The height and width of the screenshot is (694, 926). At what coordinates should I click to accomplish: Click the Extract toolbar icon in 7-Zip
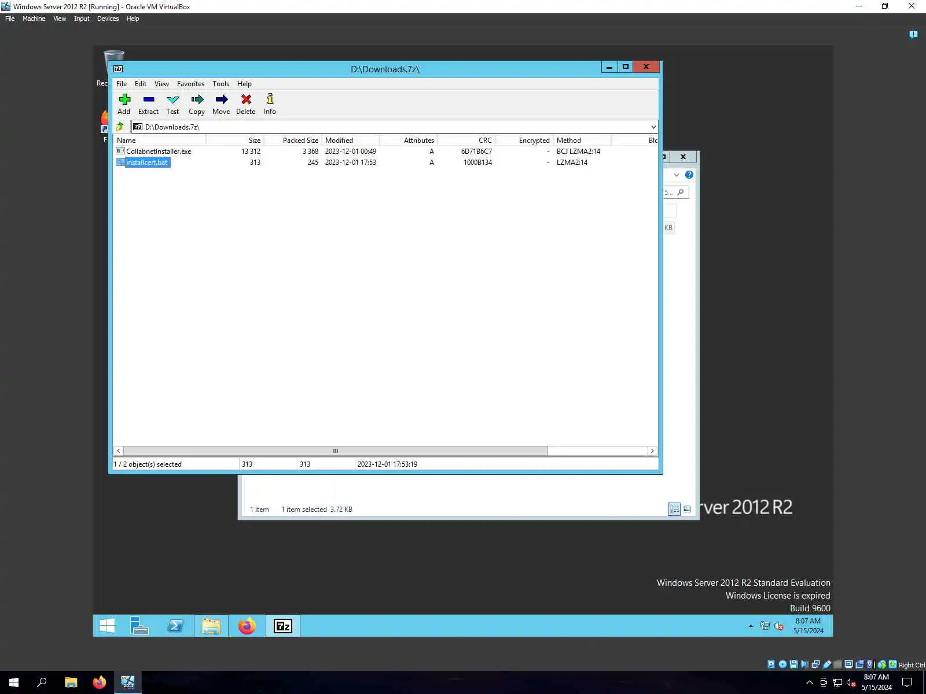[x=148, y=104]
